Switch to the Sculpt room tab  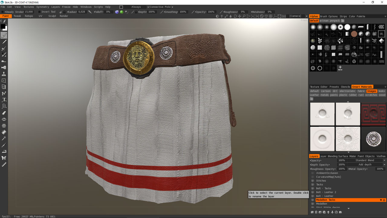[52, 16]
